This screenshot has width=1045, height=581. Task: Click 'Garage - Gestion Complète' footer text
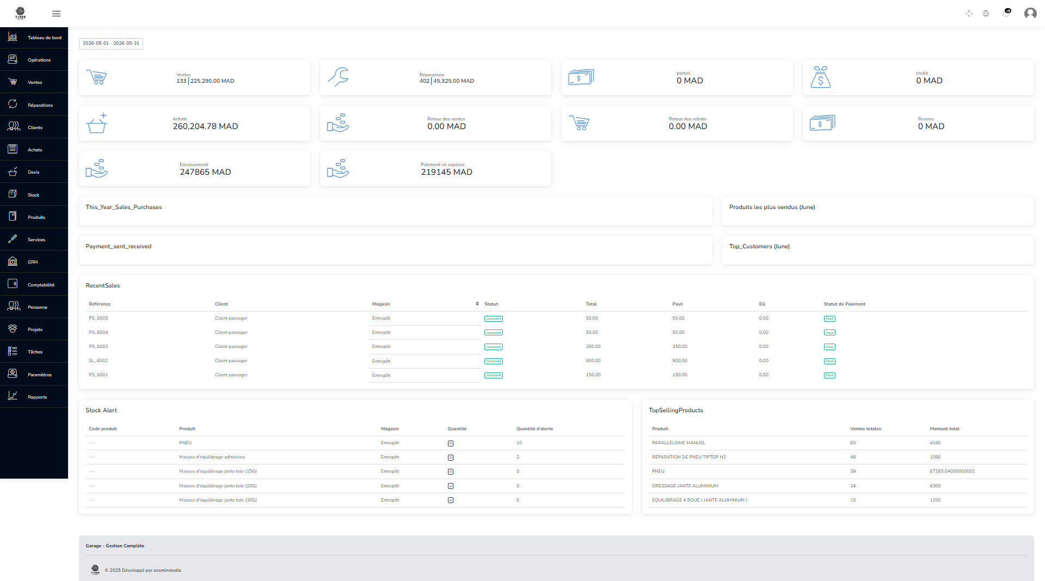[115, 546]
